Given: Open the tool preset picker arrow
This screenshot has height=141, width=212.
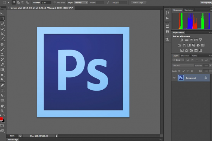Looking at the screenshot, I should [x=8, y=3].
